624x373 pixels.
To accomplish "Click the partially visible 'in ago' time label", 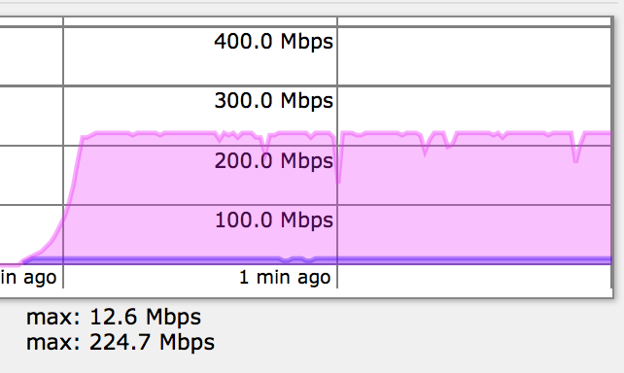I will pyautogui.click(x=28, y=277).
